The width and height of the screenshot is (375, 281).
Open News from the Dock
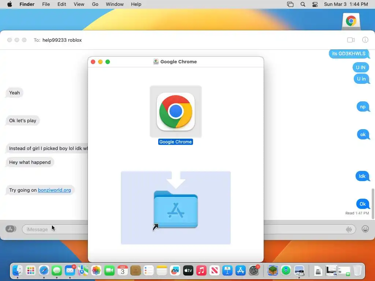point(214,270)
